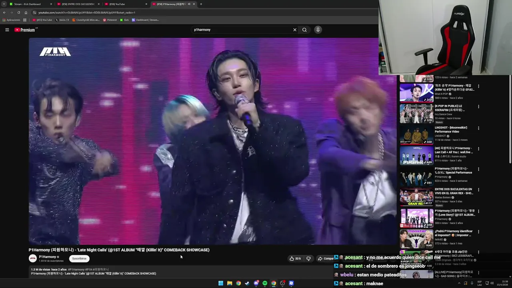Open Pinterest bookmark
Viewport: 512px width, 288px height.
(110, 20)
